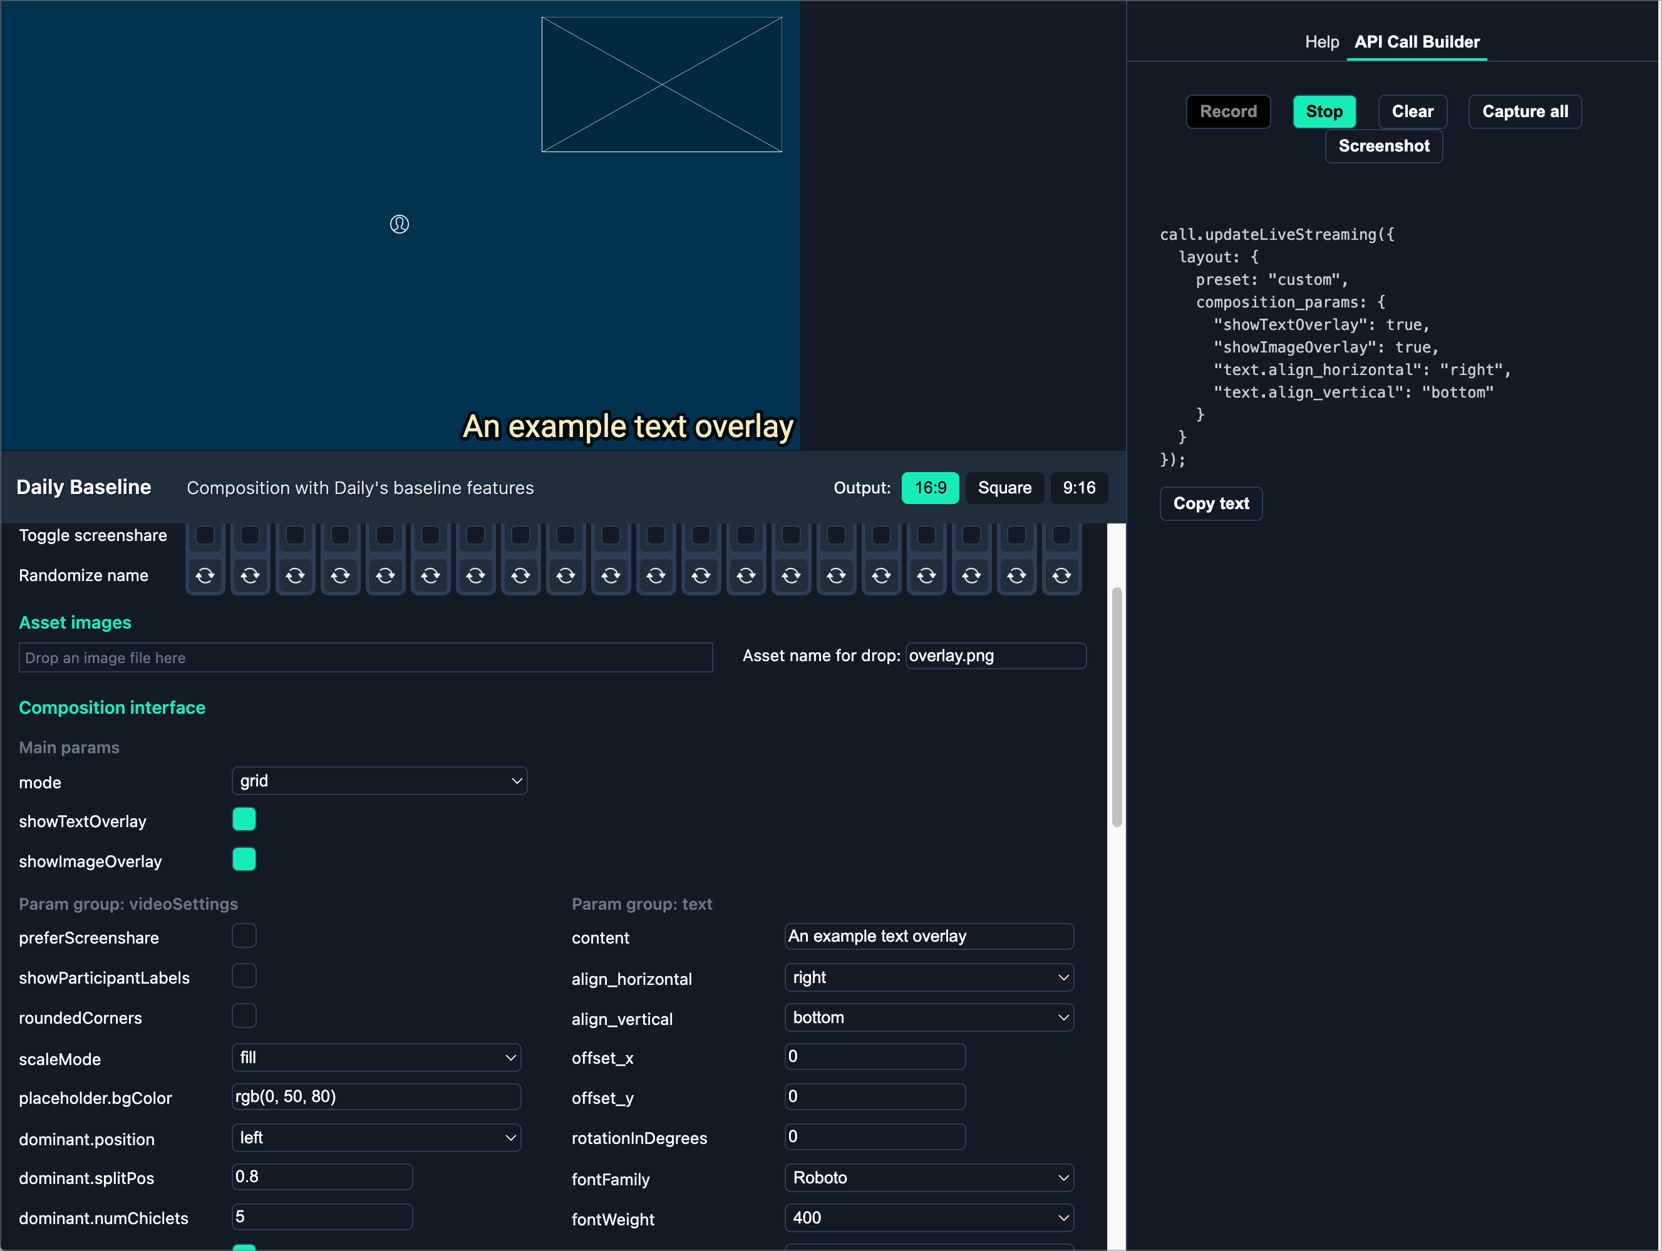1662x1251 pixels.
Task: Click the last Randomize name refresh icon
Action: tap(1061, 575)
